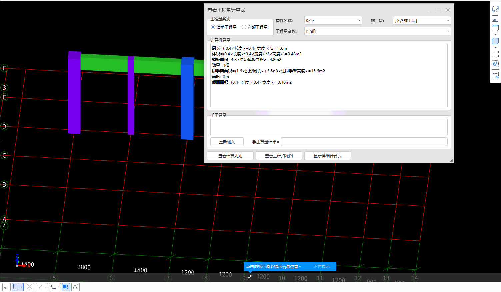Click the 显示详细计算式 button
Image resolution: width=501 pixels, height=292 pixels.
point(327,156)
